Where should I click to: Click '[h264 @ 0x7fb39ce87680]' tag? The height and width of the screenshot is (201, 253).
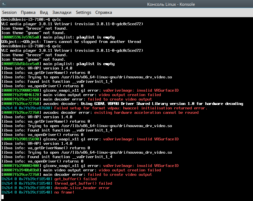(27, 108)
